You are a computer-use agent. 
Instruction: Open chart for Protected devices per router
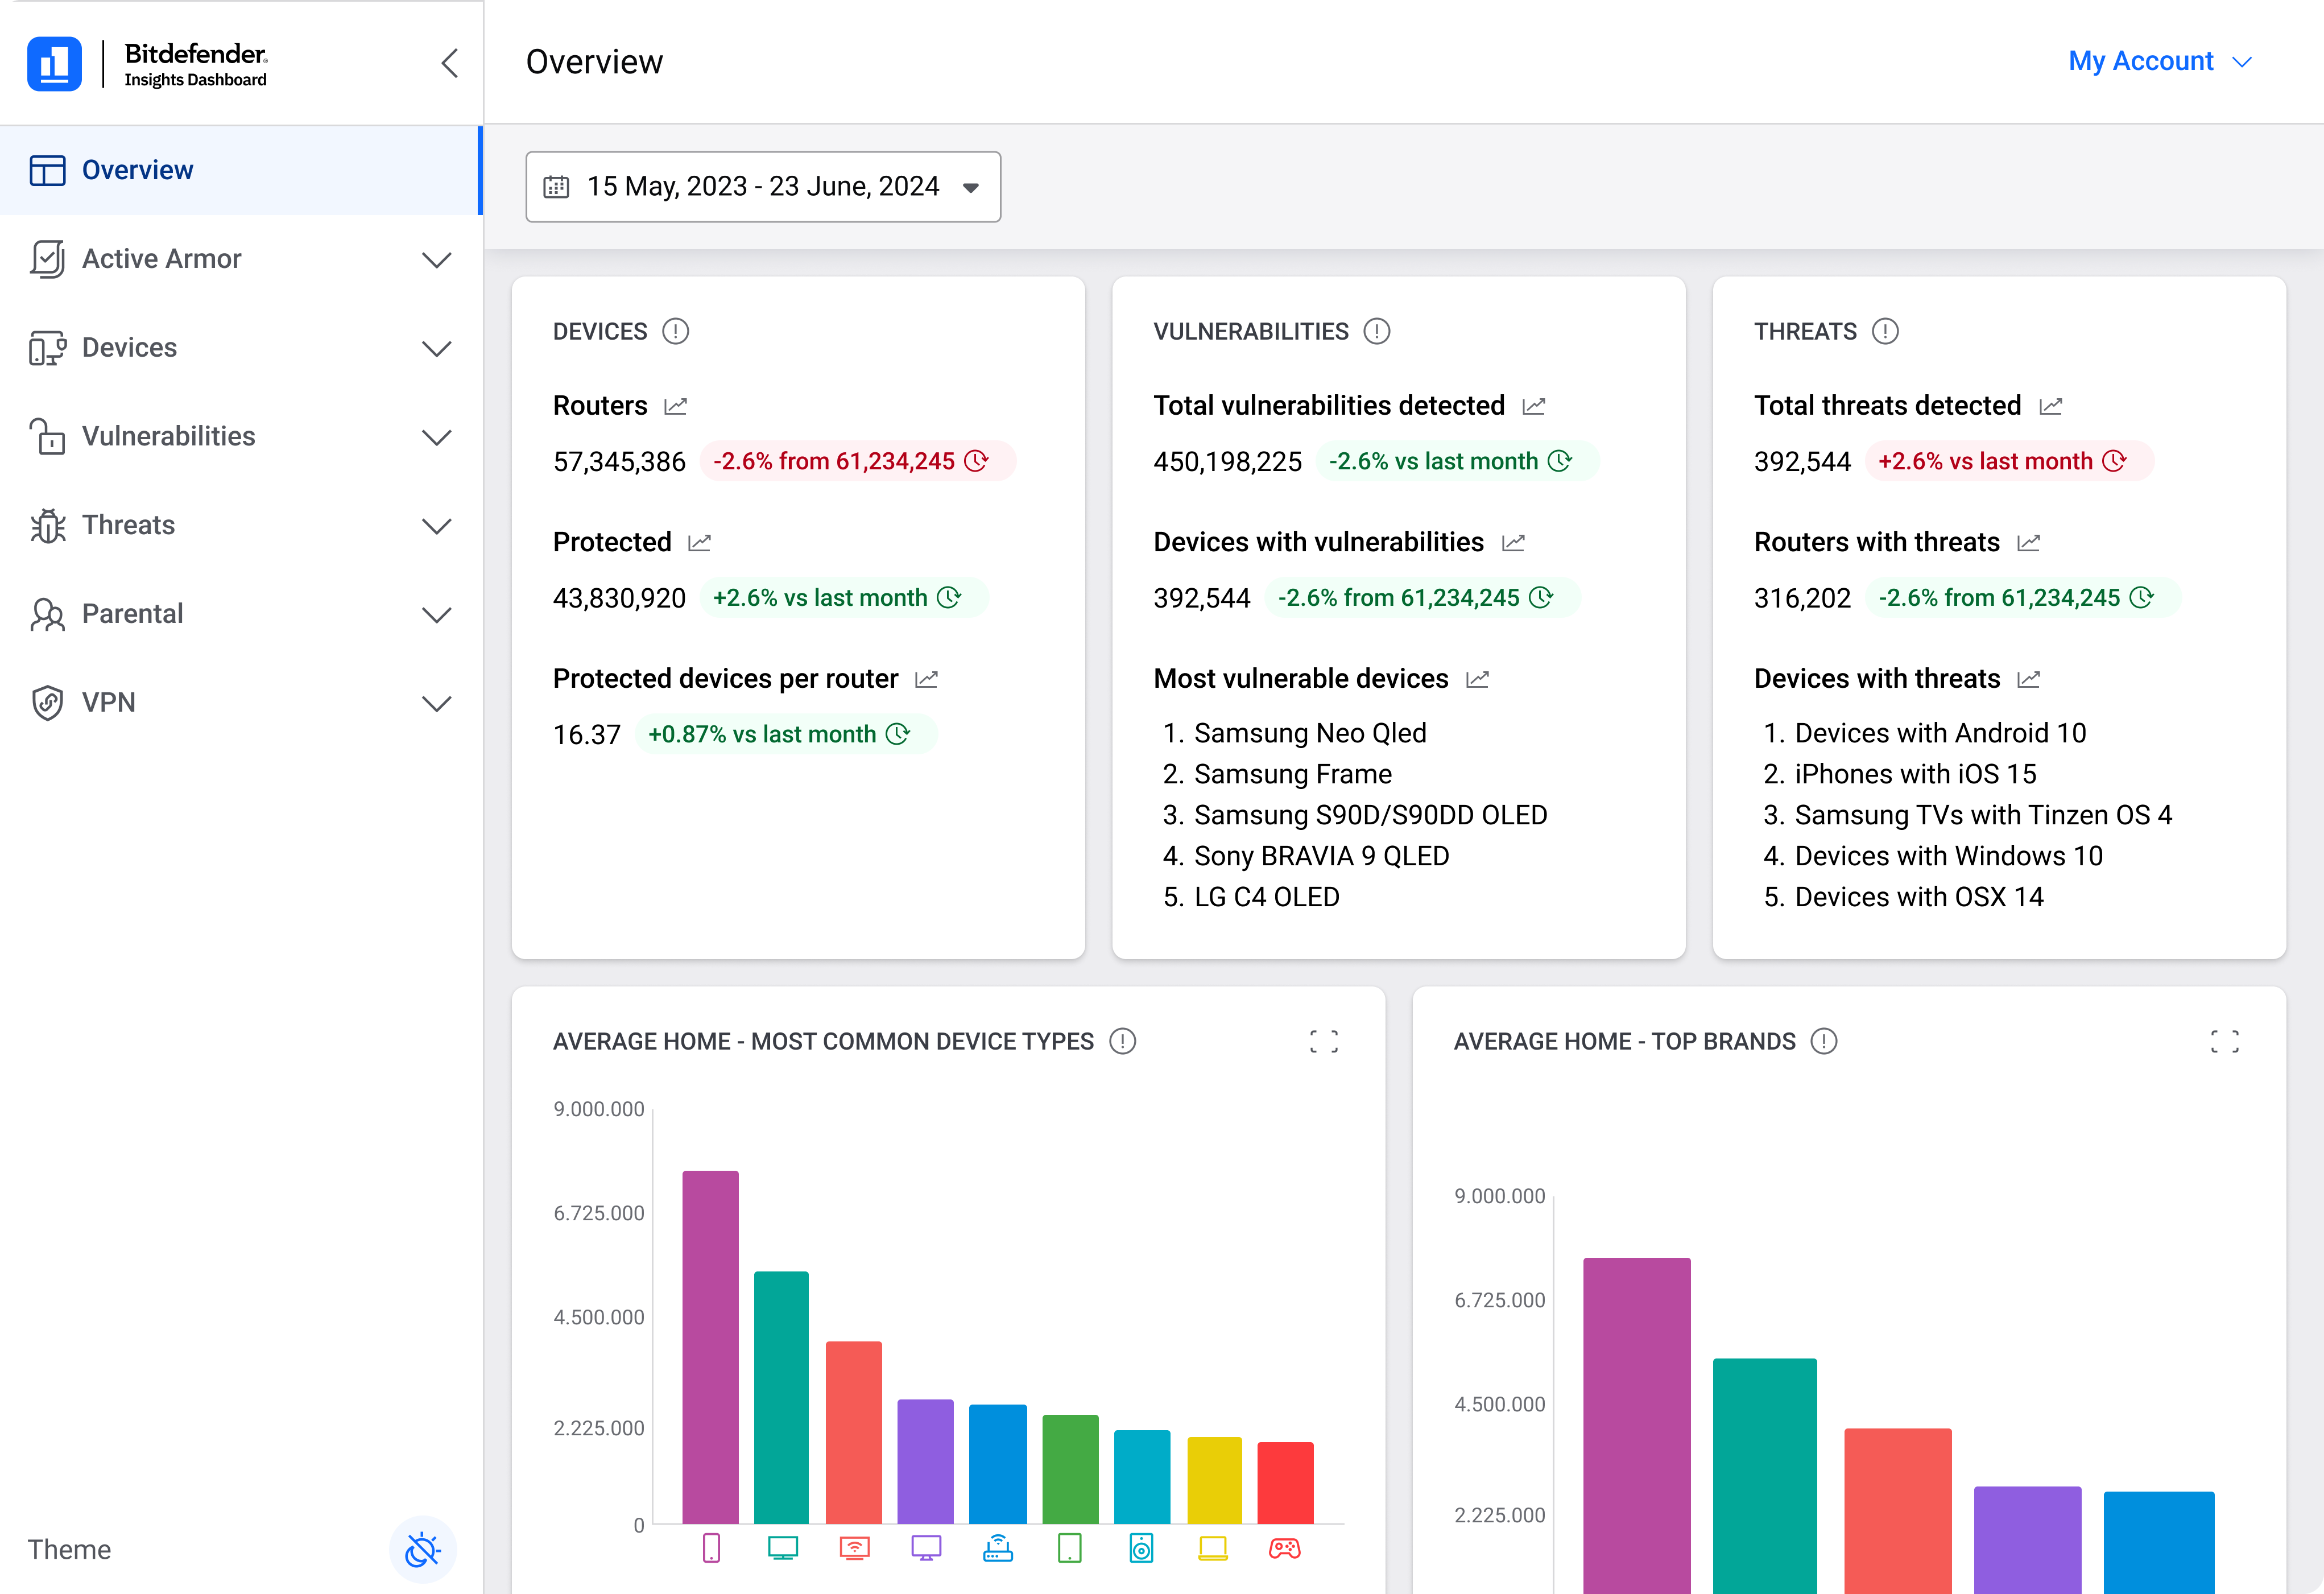[926, 679]
